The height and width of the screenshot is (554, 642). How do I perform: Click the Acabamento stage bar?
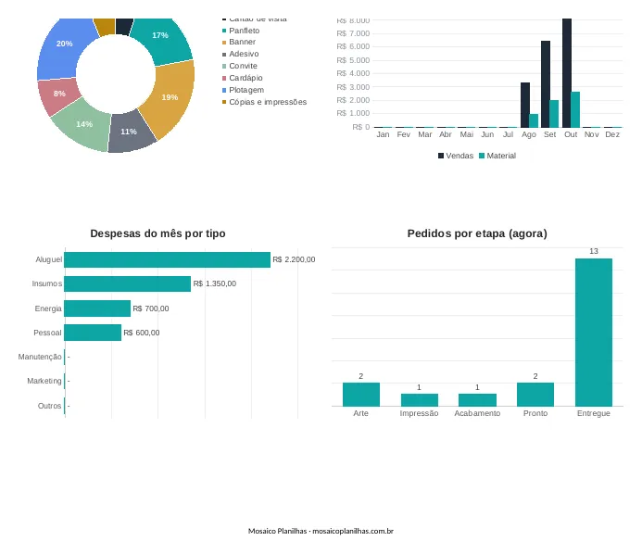click(477, 400)
